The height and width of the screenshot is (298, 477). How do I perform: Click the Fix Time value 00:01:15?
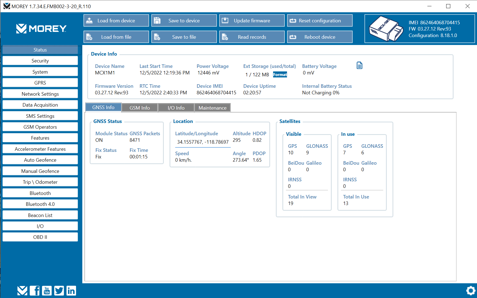click(x=138, y=157)
